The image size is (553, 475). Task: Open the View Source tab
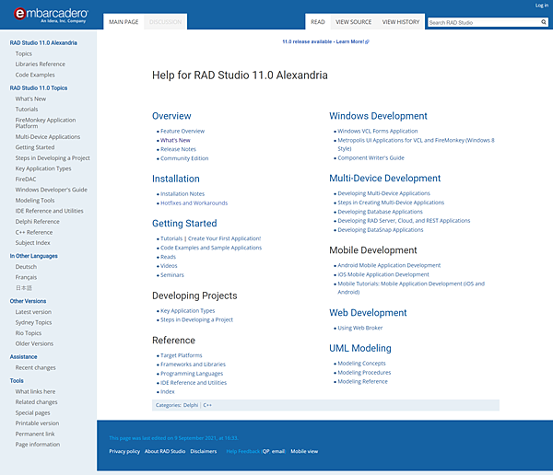tap(353, 22)
